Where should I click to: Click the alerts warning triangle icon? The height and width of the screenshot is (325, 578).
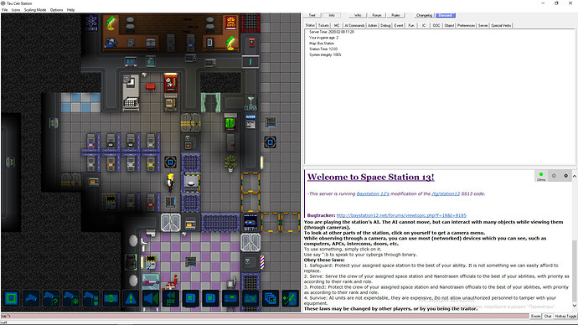point(131,298)
